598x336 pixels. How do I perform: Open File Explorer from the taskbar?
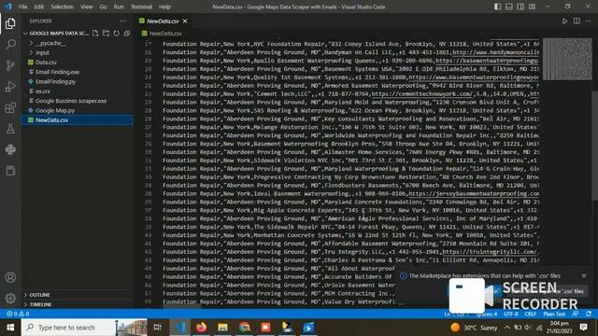pos(222,328)
